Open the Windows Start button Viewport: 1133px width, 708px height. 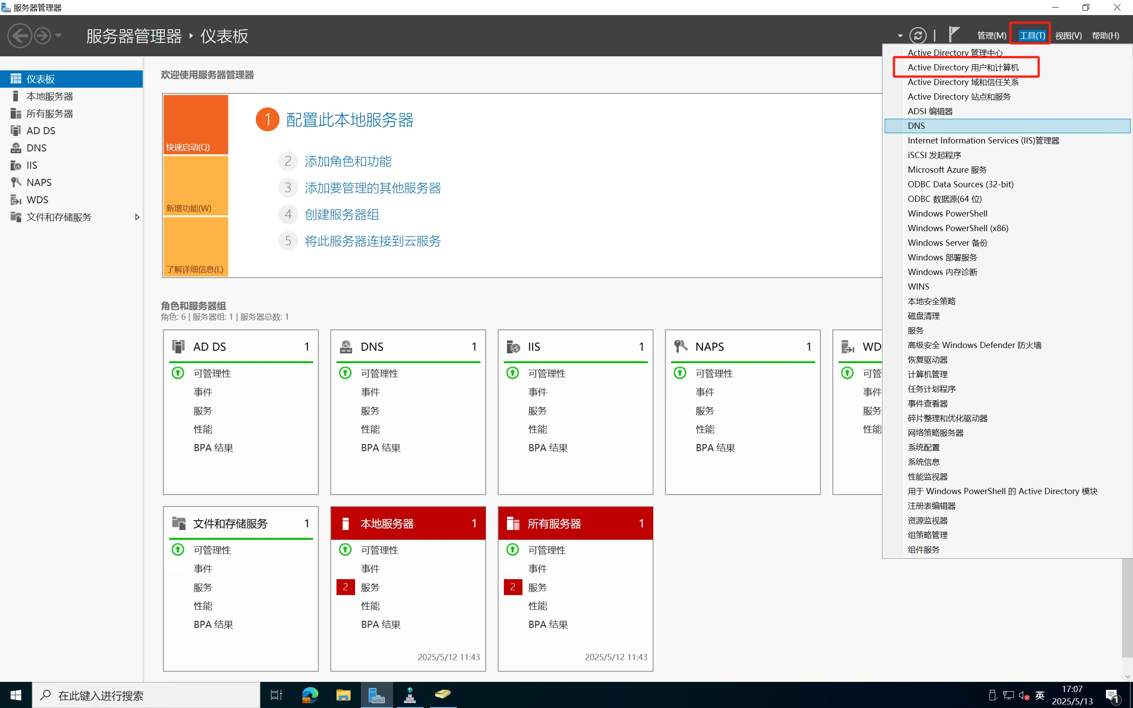click(x=16, y=695)
